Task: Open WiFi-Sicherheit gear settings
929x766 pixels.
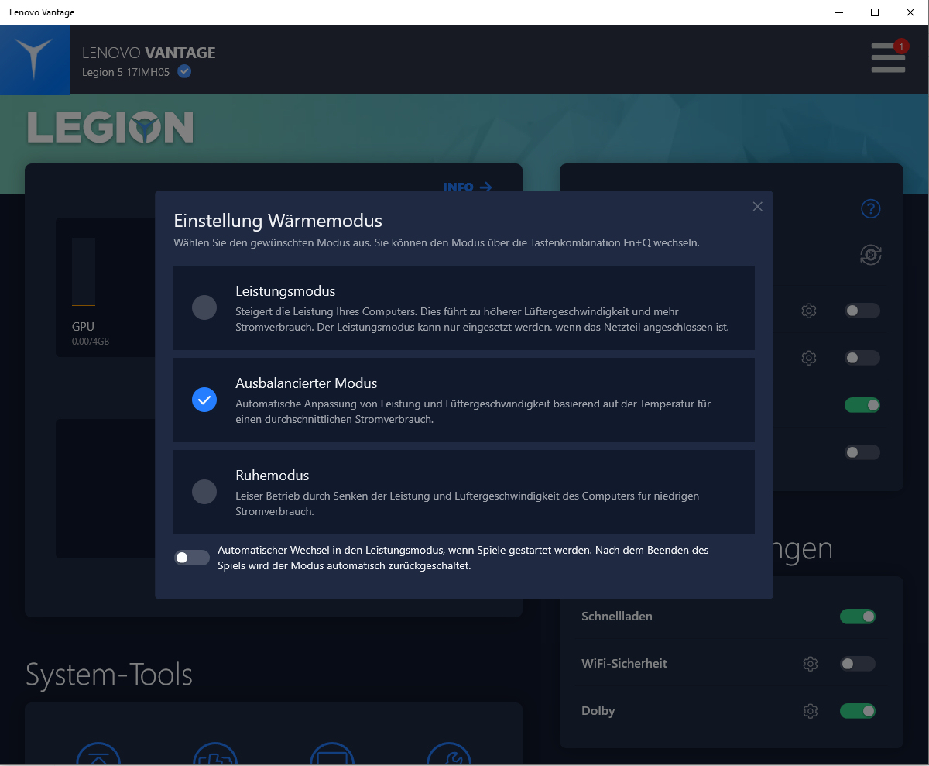Action: 811,664
